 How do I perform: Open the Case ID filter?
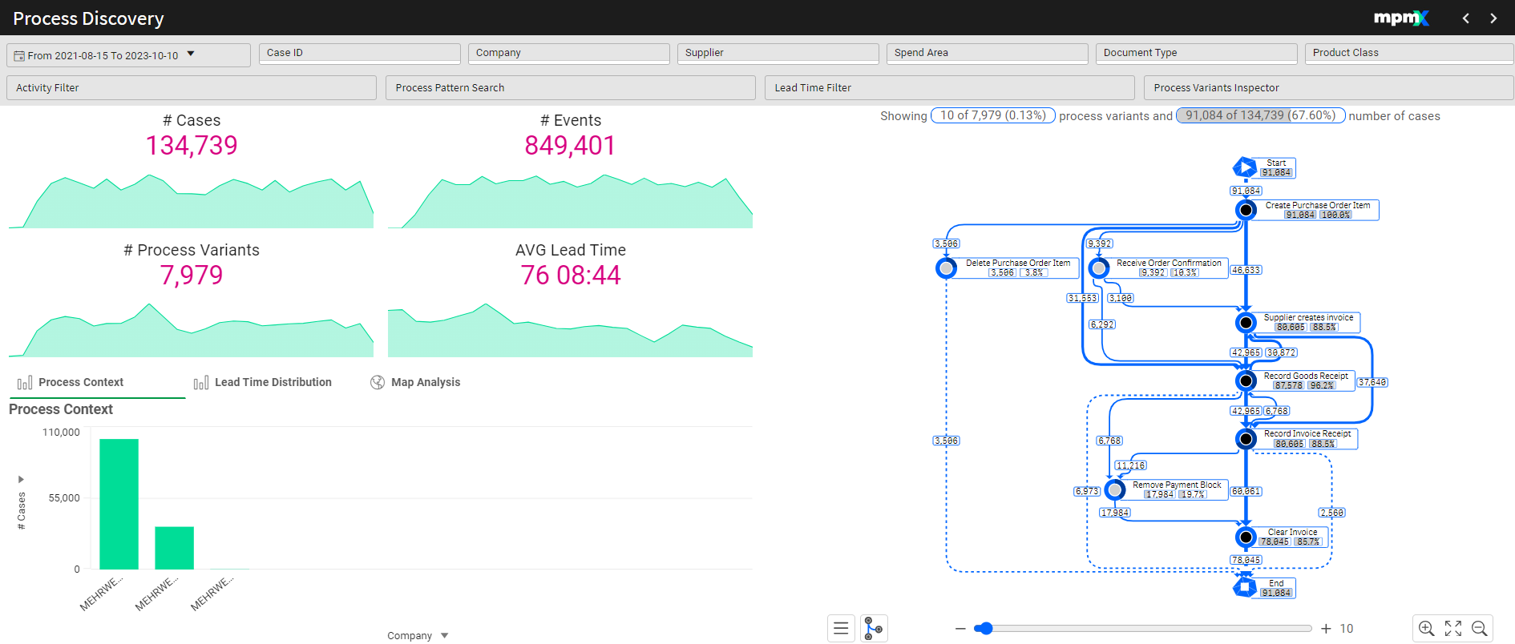click(359, 53)
